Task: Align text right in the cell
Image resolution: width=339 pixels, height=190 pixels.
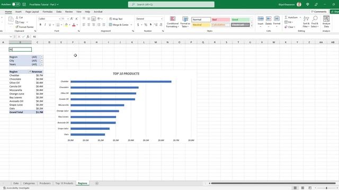Action: click(93, 25)
